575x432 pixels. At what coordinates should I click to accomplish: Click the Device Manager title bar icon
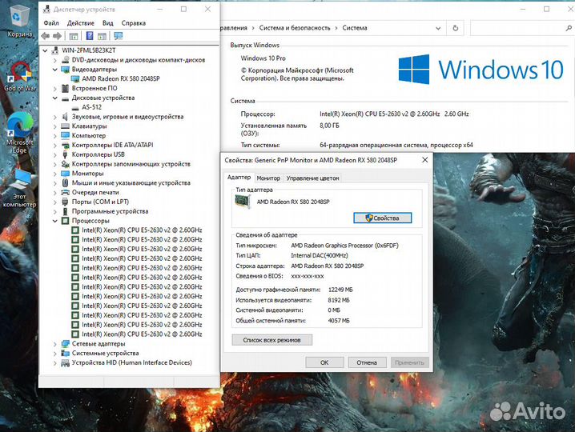pyautogui.click(x=46, y=9)
